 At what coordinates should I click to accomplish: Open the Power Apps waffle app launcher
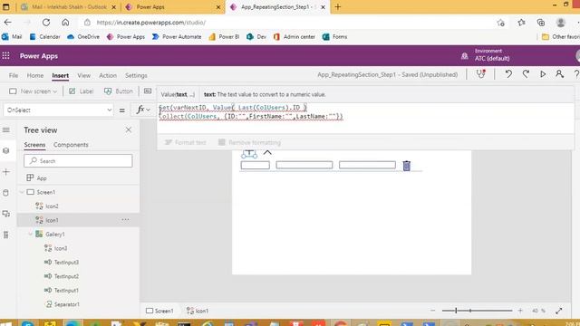pos(6,56)
